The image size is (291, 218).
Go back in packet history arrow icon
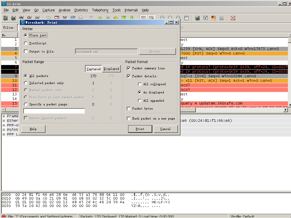pos(100,18)
